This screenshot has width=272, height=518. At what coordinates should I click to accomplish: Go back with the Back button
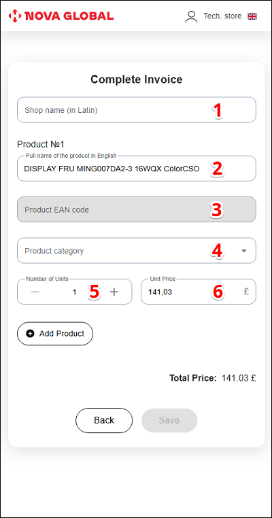click(x=104, y=420)
